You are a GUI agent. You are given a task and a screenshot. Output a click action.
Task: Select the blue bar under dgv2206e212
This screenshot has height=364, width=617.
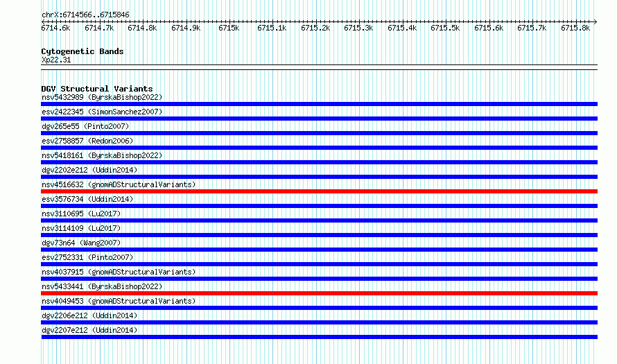(x=319, y=322)
